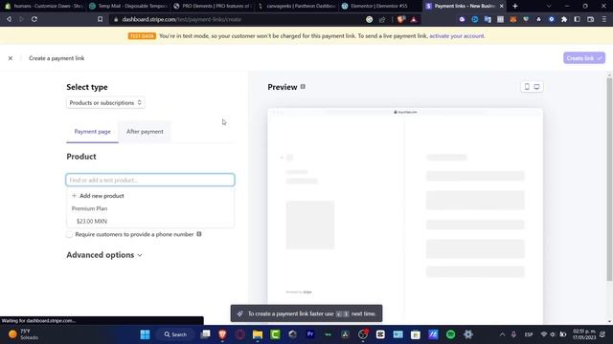Open the Products or subscriptions type dropdown
Image resolution: width=613 pixels, height=344 pixels.
coord(105,102)
